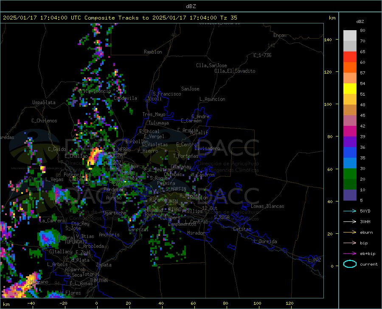Viewport: 382px width, 309px height.
Task: Click the magenta 39 dBZ color swatch
Action: click(350, 131)
